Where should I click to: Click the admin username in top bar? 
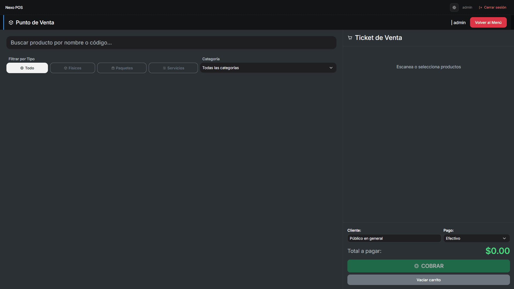tap(467, 7)
